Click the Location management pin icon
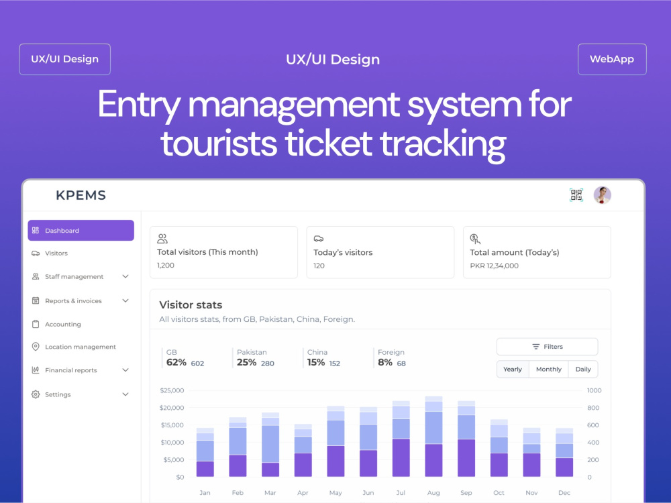The height and width of the screenshot is (503, 671). point(35,347)
